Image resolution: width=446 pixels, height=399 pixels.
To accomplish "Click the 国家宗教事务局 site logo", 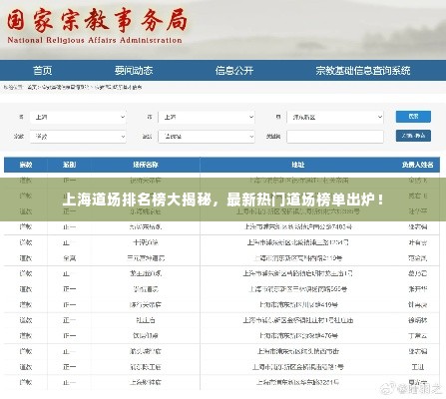I will tap(97, 27).
